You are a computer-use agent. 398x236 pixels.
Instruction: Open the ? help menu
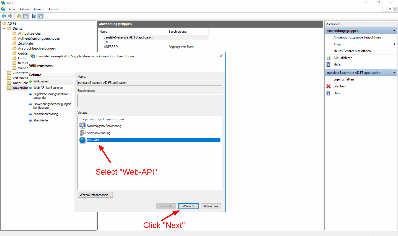(x=65, y=9)
